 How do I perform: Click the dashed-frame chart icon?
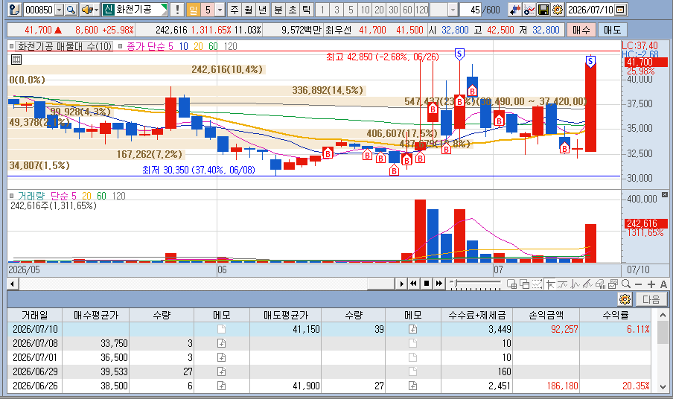click(x=537, y=284)
